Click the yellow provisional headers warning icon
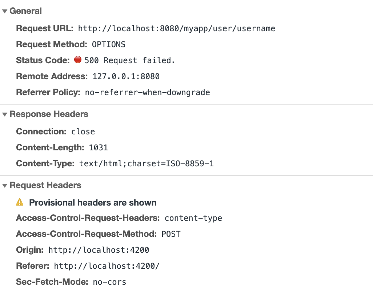Viewport: 373px width, 292px height. 20,203
